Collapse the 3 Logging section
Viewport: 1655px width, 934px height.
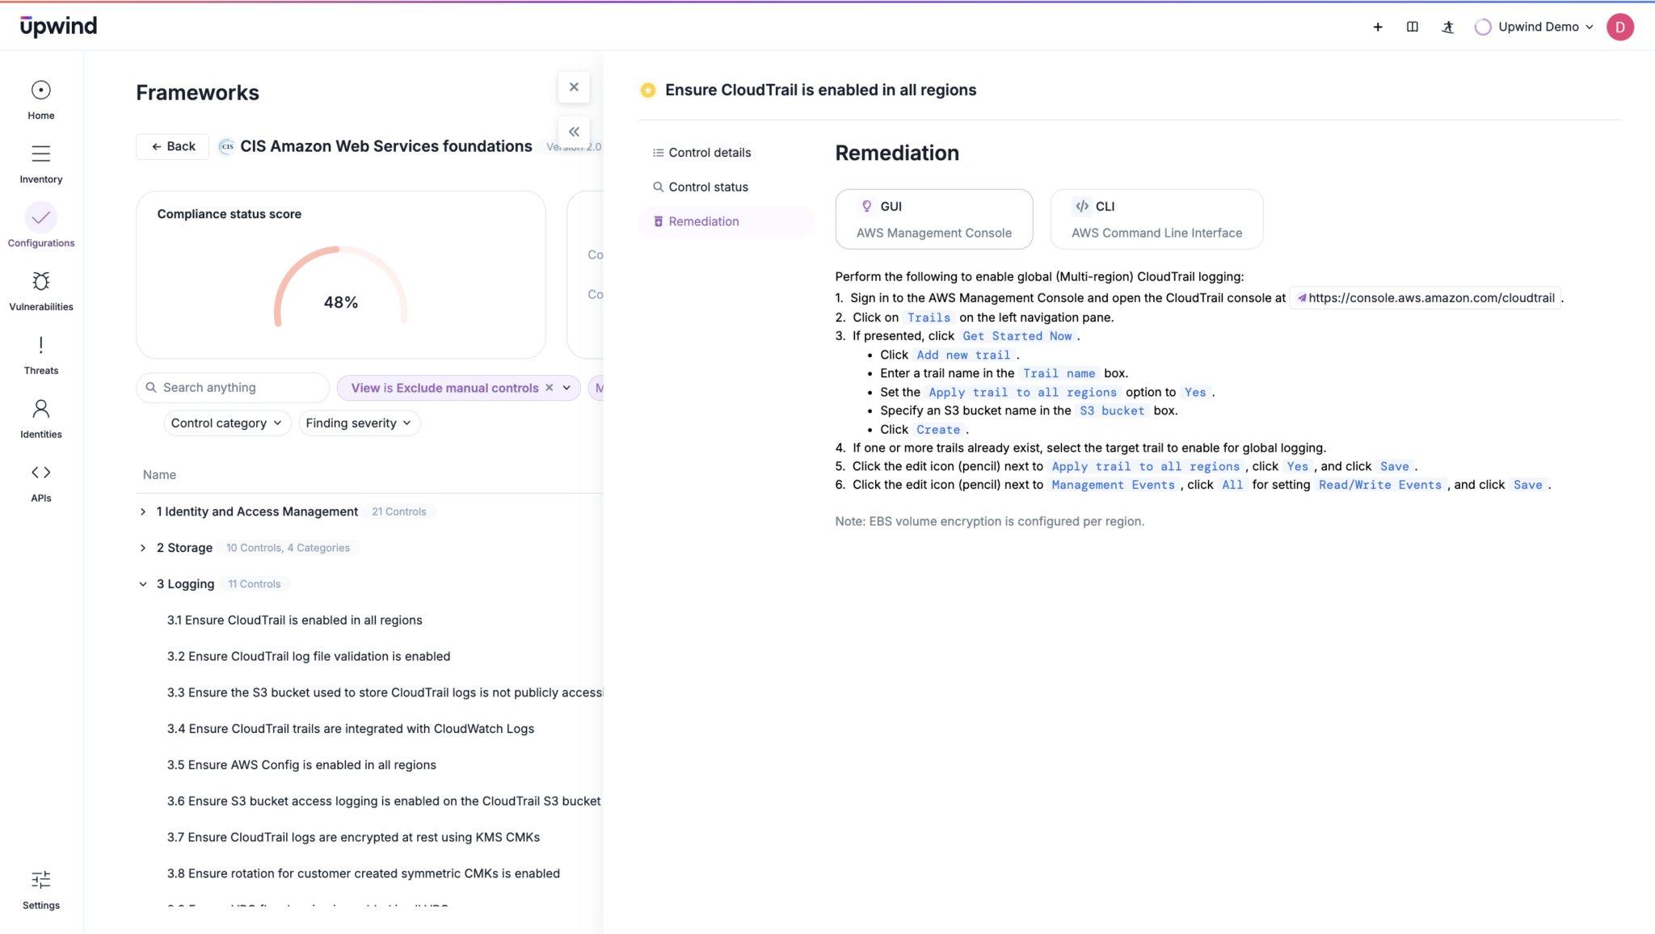tap(143, 584)
